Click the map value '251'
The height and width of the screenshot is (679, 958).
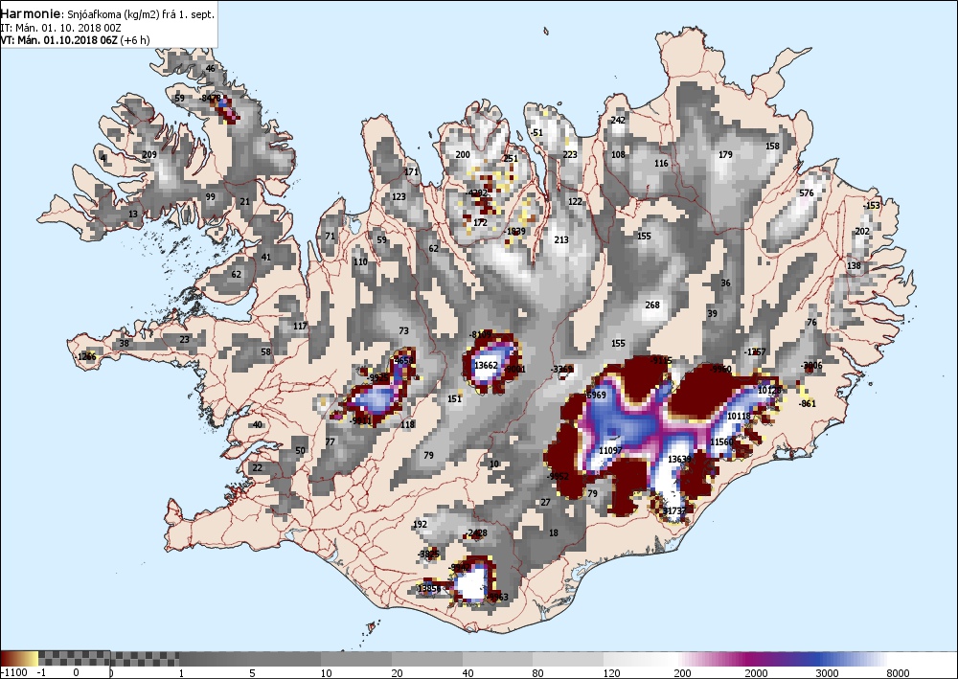(x=511, y=158)
